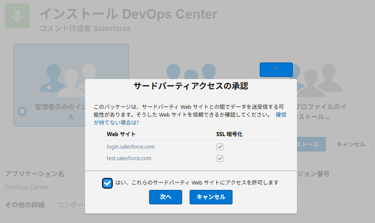The height and width of the screenshot is (223, 375).
Task: Toggle SSL checkbox for test.salesforce.com
Action: point(220,158)
